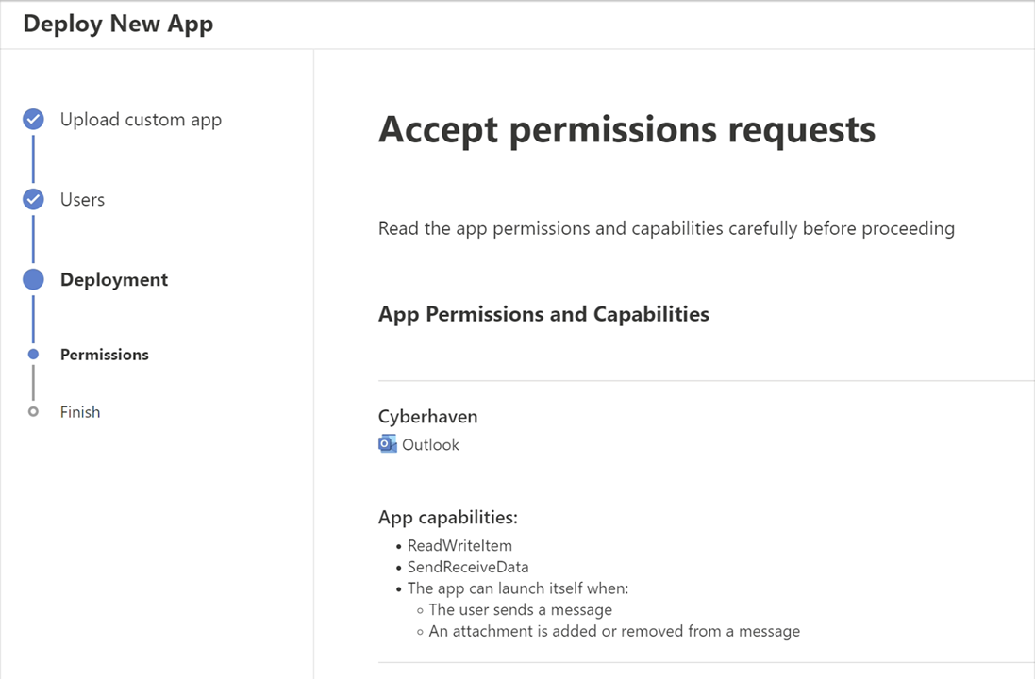Viewport: 1035px width, 679px height.
Task: Click the App Permissions and Capabilities heading
Action: pyautogui.click(x=543, y=314)
